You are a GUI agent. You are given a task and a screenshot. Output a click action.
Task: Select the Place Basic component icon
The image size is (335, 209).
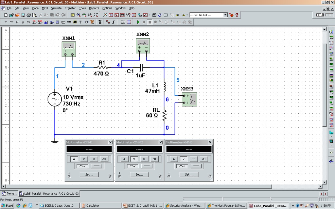[x=11, y=22]
